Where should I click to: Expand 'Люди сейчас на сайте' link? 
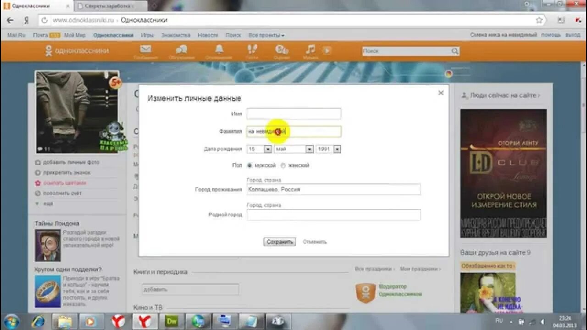505,95
